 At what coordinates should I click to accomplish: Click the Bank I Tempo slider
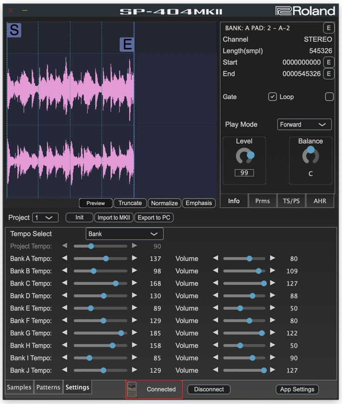click(x=100, y=358)
